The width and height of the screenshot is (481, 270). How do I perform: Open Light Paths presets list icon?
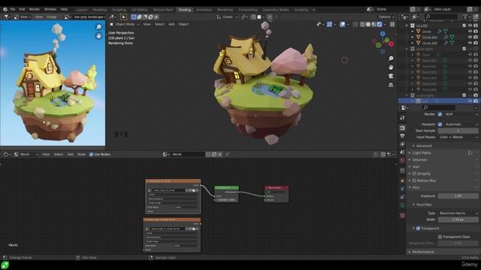[x=470, y=153]
